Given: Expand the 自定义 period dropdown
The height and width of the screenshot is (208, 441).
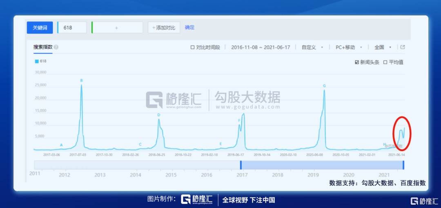Looking at the screenshot, I should point(312,47).
